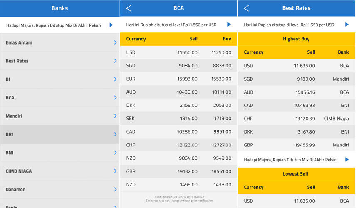Click the BCA header title
Screen dimensions: 356x208
click(179, 8)
